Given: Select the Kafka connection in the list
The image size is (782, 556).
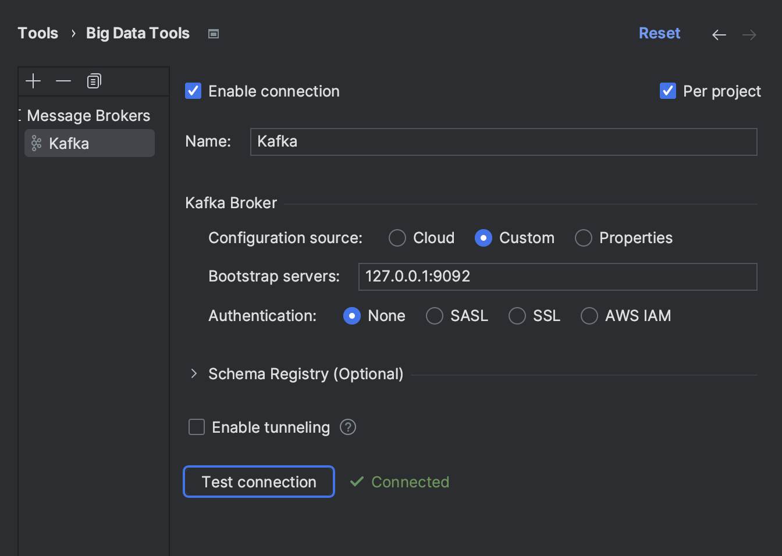Looking at the screenshot, I should (x=90, y=143).
